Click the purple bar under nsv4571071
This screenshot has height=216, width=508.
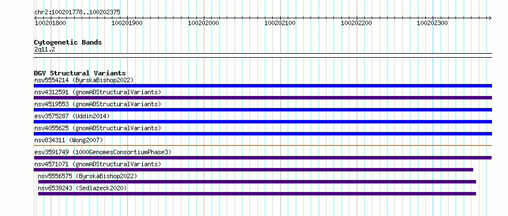click(x=253, y=170)
